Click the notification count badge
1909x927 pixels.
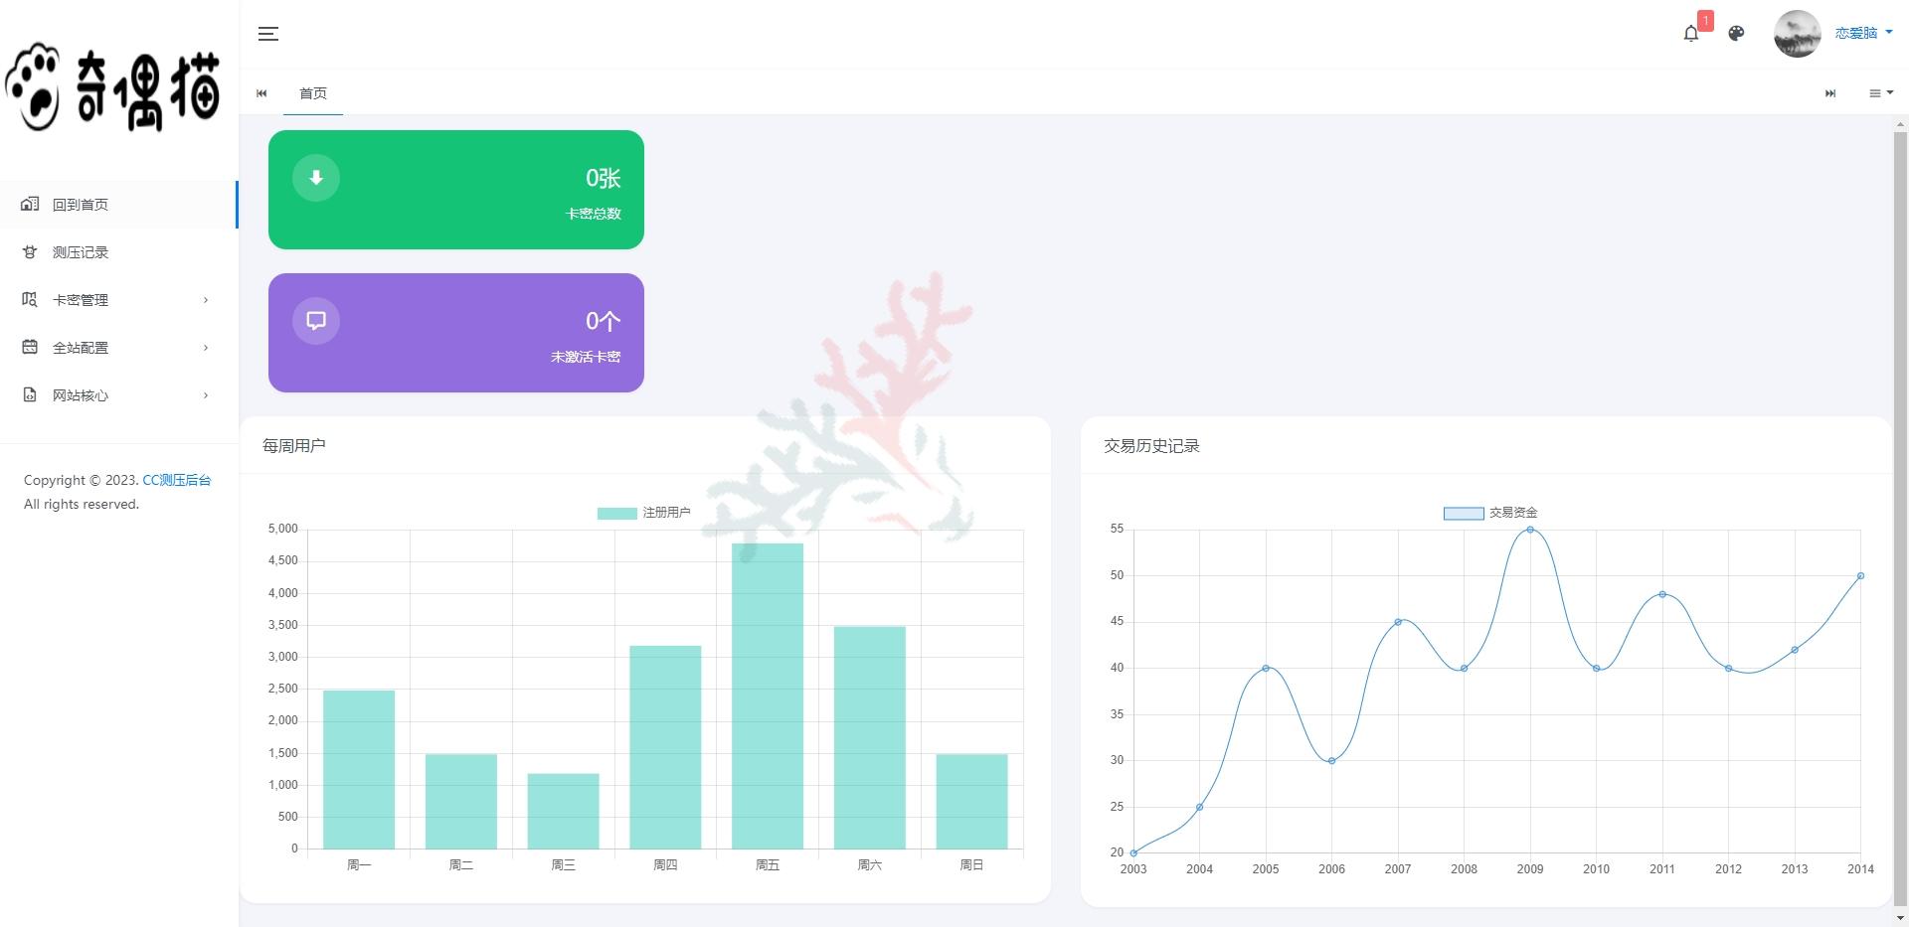coord(1705,21)
